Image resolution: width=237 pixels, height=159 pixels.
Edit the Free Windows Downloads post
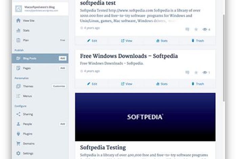point(92,84)
